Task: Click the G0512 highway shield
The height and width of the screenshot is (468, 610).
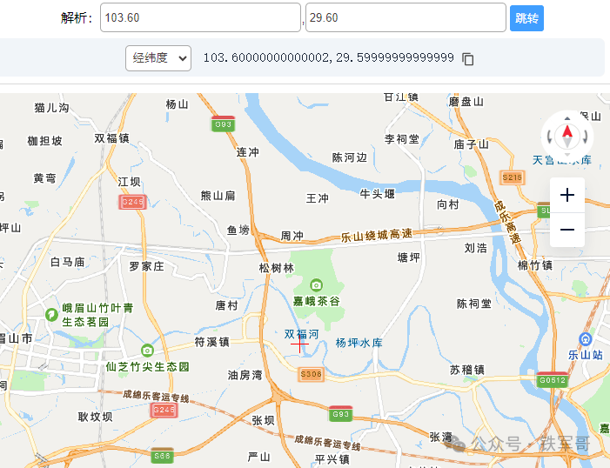Action: [x=552, y=380]
